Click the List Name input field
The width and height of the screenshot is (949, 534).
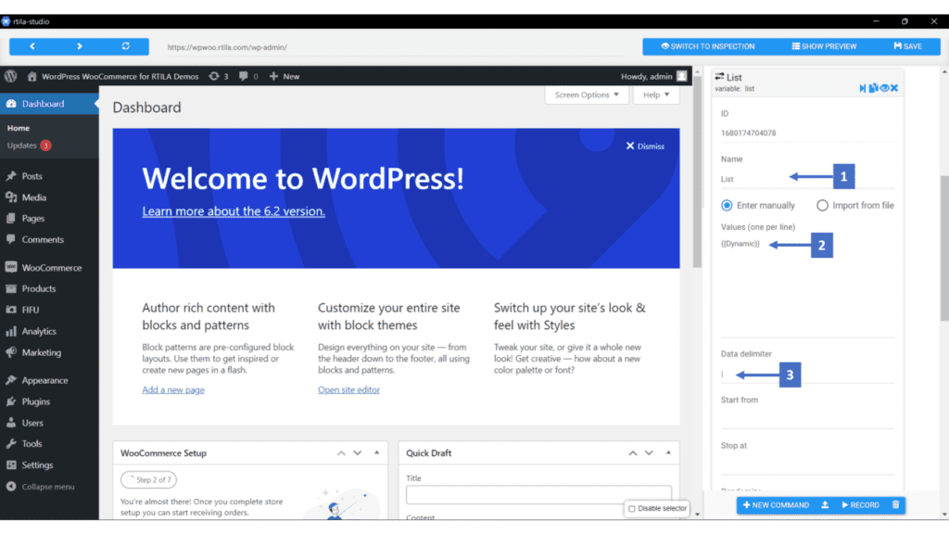coord(807,179)
